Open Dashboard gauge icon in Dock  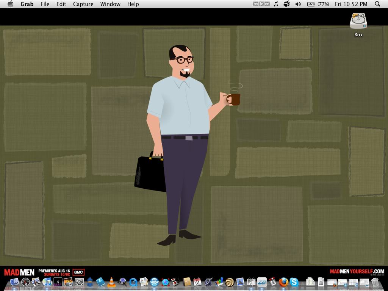coord(25,282)
